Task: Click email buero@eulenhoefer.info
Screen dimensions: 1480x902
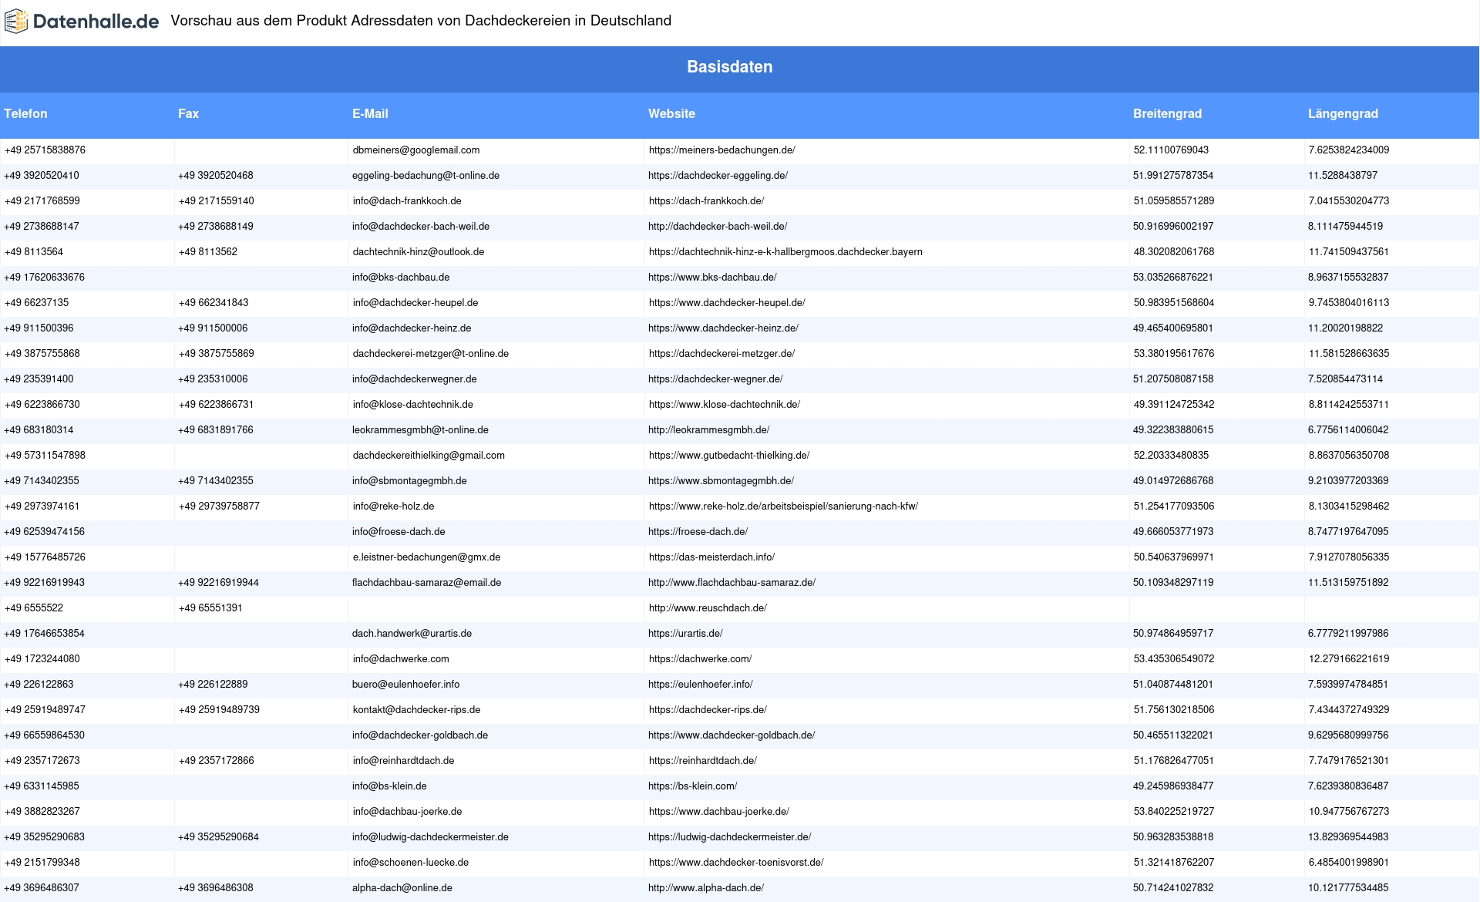Action: pyautogui.click(x=405, y=685)
